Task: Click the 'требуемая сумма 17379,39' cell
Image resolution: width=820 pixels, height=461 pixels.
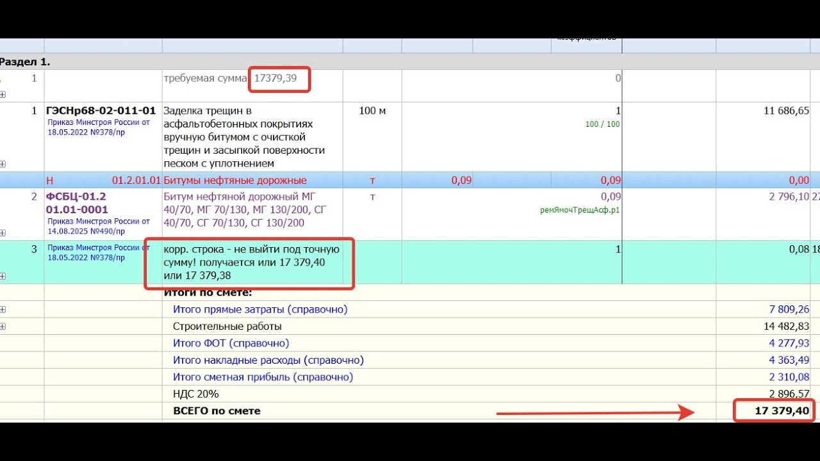Action: click(x=252, y=86)
